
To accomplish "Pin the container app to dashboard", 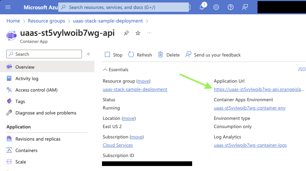I will 126,33.
